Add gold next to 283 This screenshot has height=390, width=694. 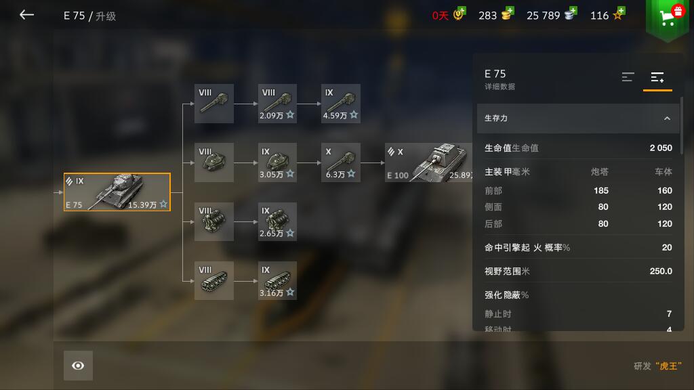tap(507, 14)
